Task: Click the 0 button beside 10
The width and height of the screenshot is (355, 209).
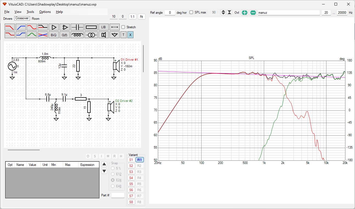Action: point(123,16)
